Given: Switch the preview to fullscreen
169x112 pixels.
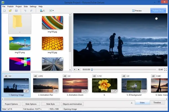Looking at the screenshot, I should click(x=165, y=69).
